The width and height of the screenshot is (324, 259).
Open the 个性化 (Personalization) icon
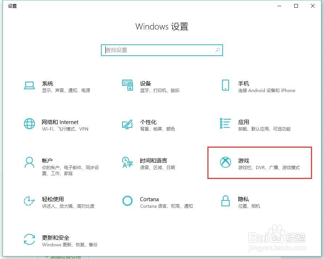127,124
